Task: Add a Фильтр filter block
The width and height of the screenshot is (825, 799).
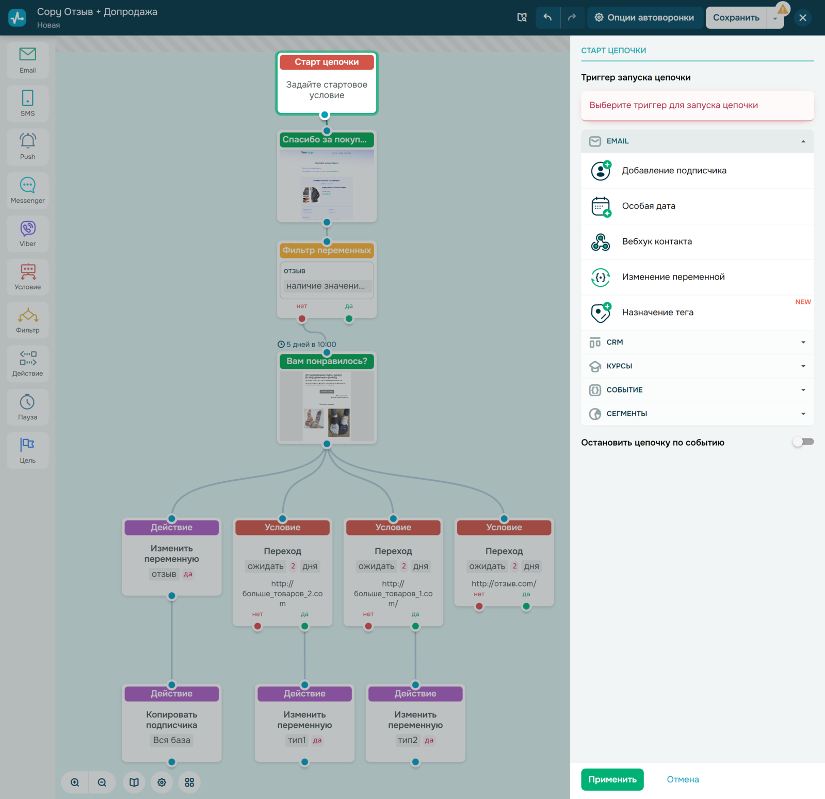Action: click(28, 320)
